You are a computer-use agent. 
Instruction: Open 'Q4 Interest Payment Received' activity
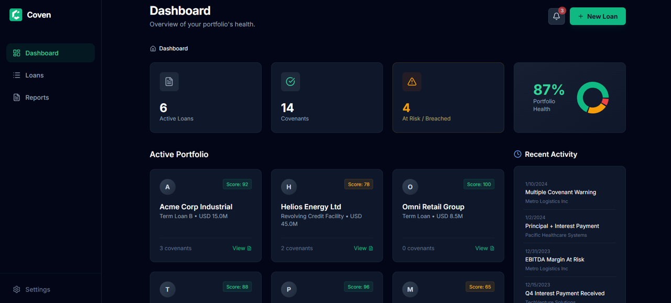(x=565, y=293)
